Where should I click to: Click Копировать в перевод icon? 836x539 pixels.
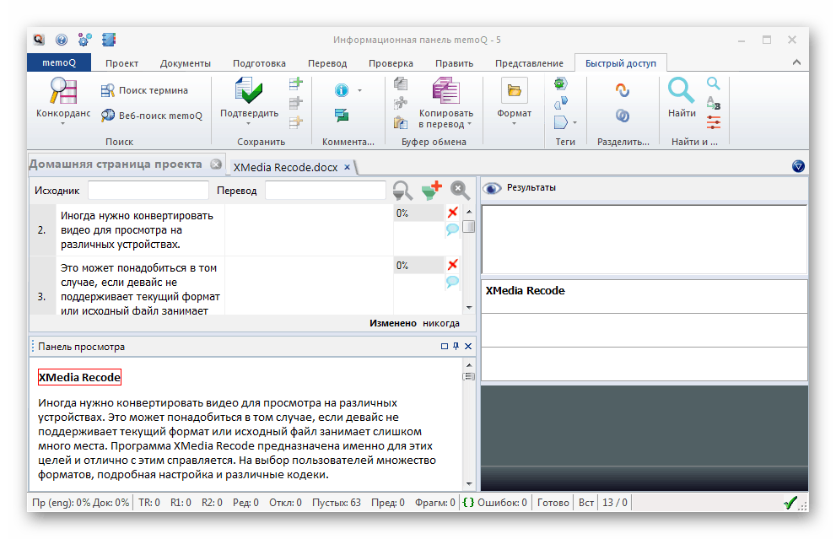point(445,91)
